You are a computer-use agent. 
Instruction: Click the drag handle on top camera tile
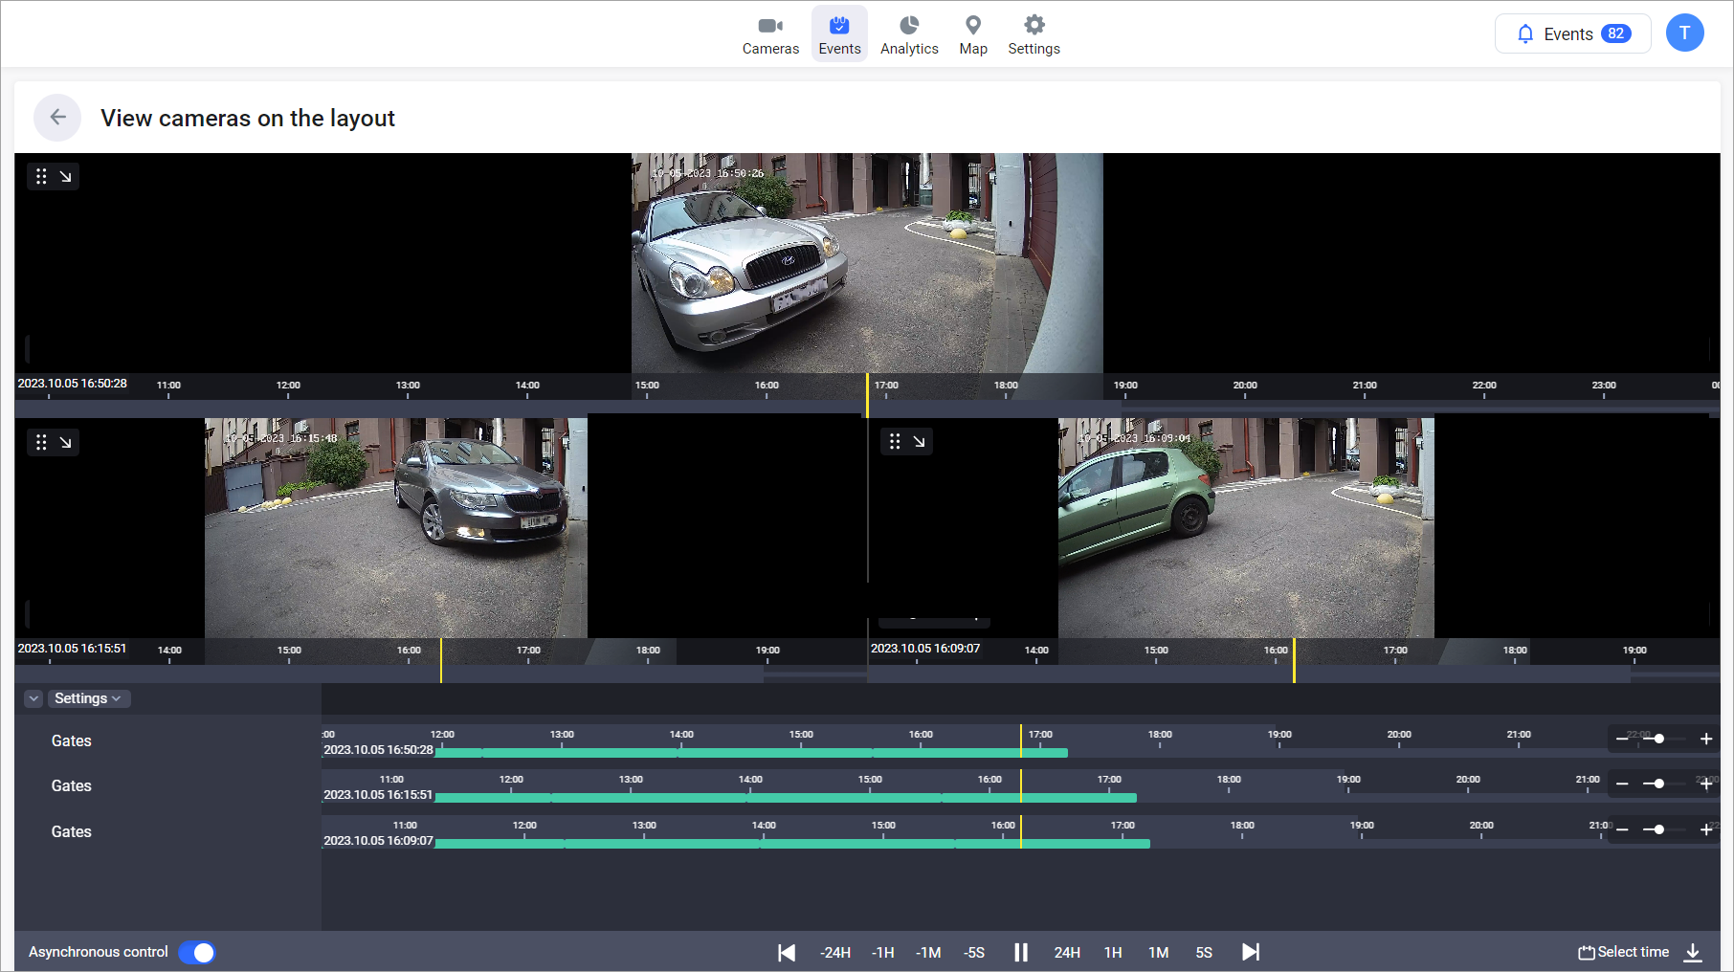[41, 176]
